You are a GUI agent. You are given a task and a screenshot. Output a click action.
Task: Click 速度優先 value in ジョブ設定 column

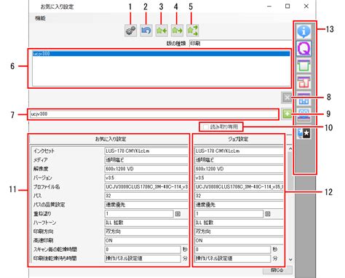(239, 204)
